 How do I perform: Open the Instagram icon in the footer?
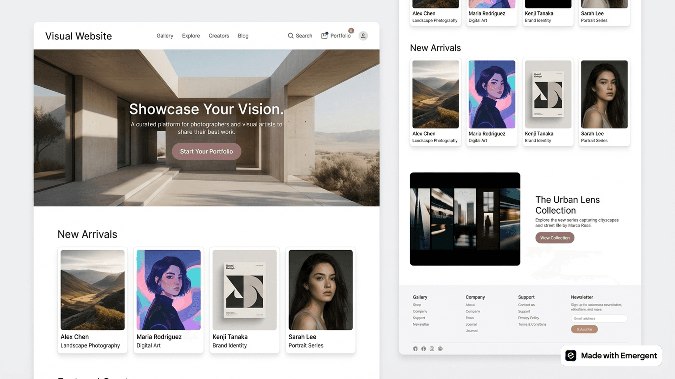tap(432, 348)
